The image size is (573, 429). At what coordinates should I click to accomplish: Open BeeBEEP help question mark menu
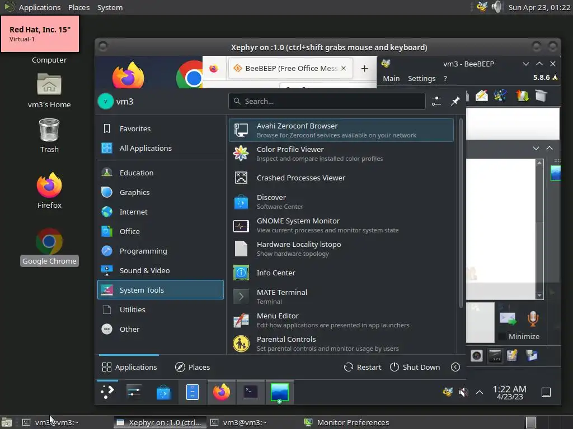point(445,78)
